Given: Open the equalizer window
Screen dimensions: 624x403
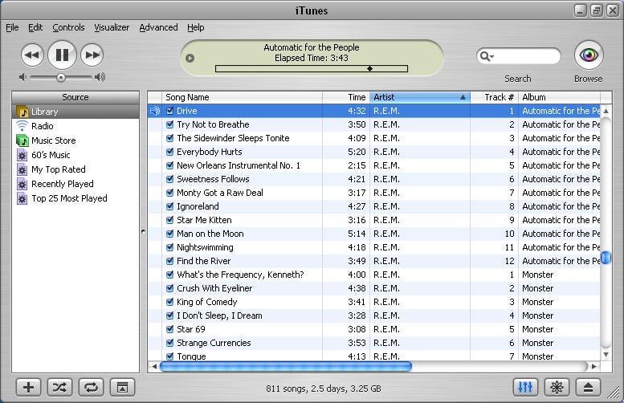Looking at the screenshot, I should coord(525,387).
